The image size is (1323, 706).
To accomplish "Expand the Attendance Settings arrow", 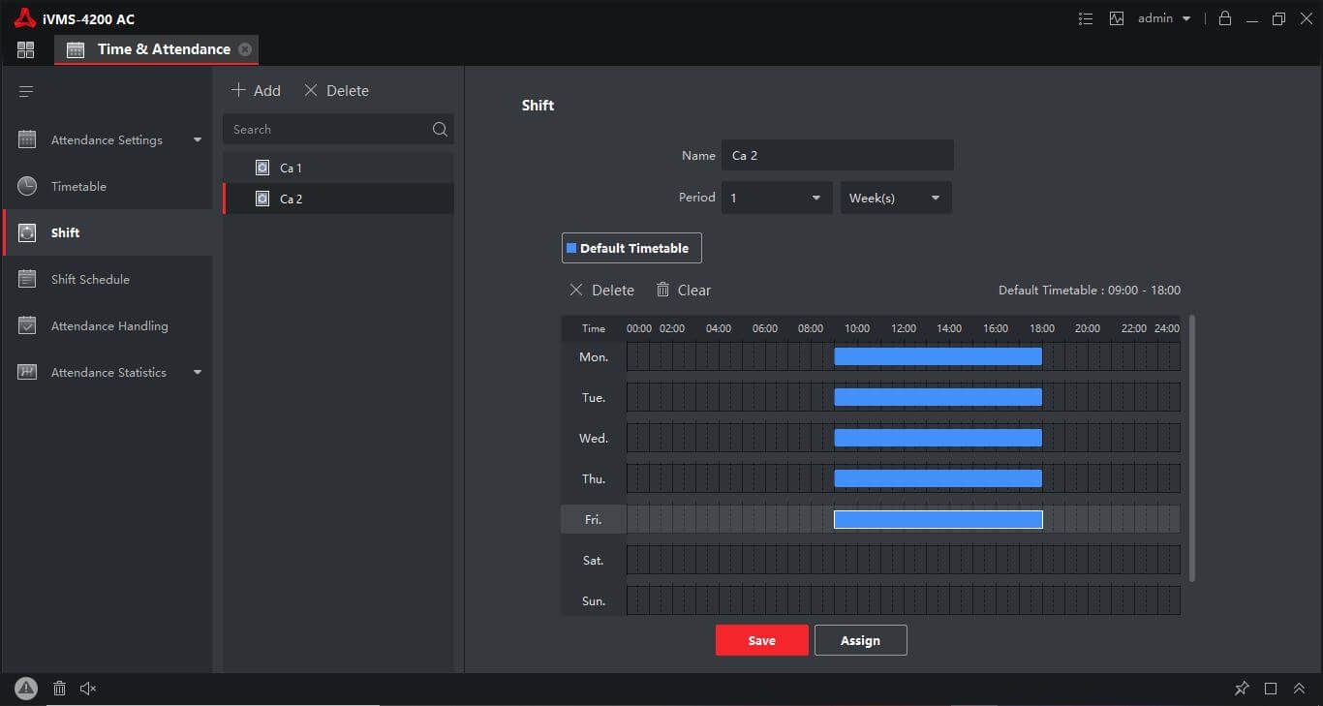I will click(198, 139).
